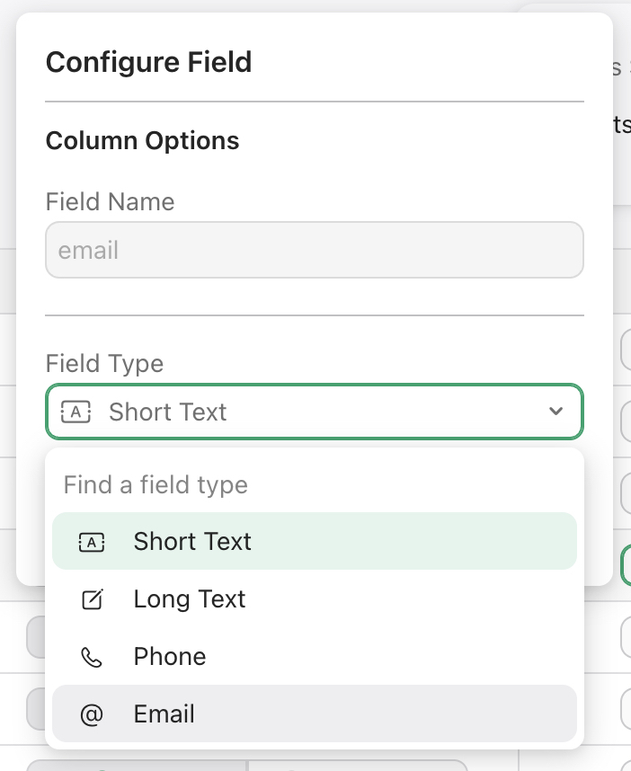
Task: Collapse the list using the Field Type chevron
Action: 555,411
